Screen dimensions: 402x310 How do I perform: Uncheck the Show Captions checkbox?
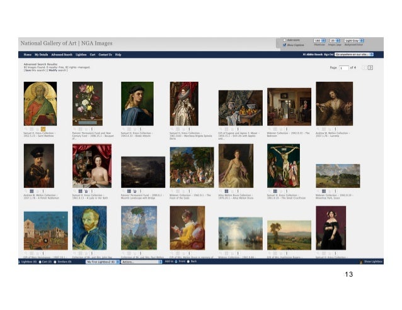[x=284, y=45]
